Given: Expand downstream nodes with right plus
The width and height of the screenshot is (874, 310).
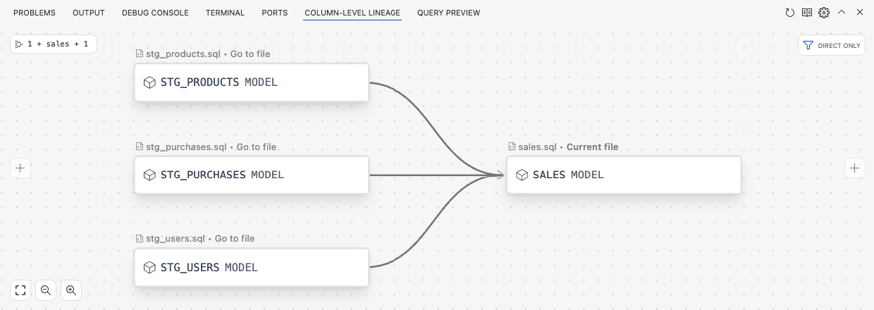Looking at the screenshot, I should click(x=854, y=168).
